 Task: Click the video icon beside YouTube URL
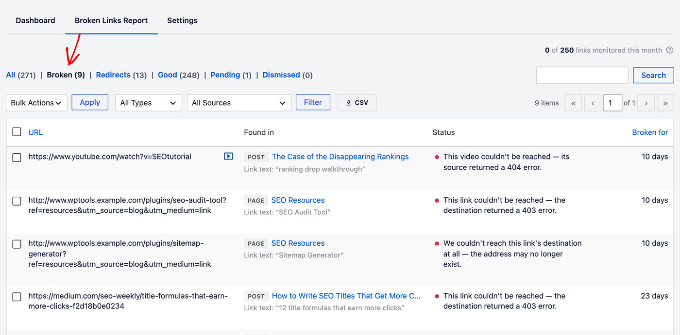pos(228,156)
